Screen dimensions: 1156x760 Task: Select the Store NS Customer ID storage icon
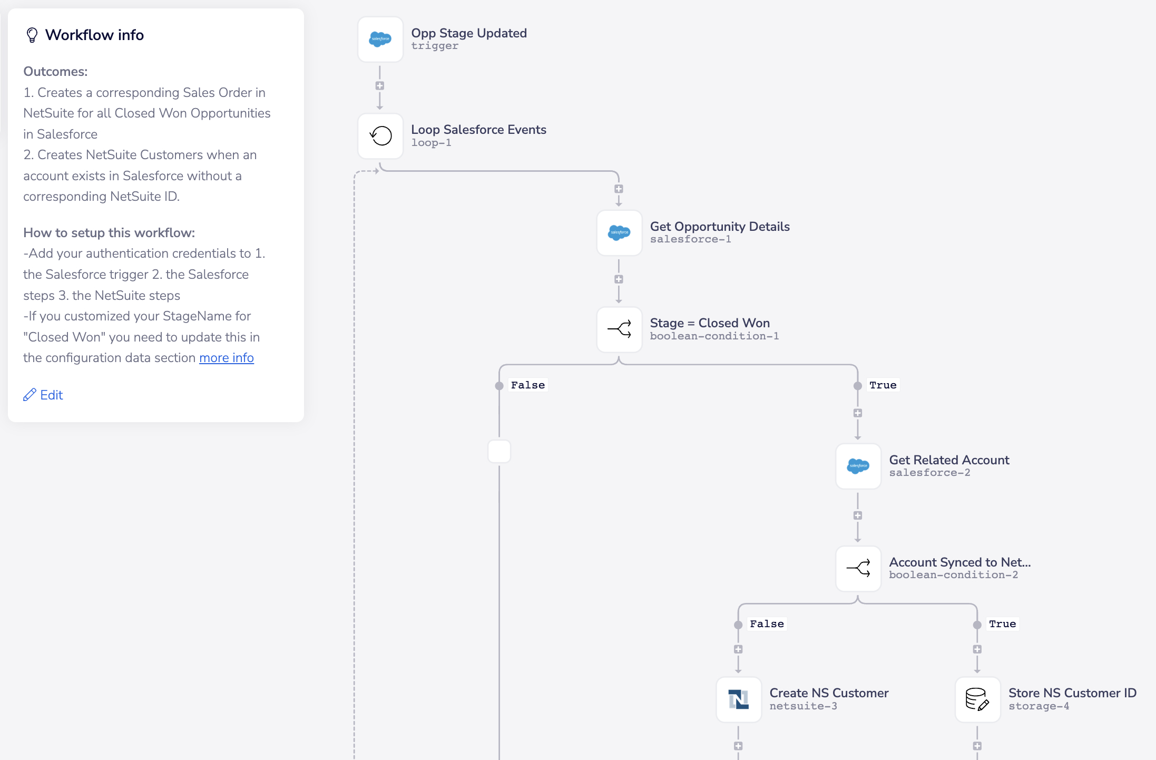[977, 699]
